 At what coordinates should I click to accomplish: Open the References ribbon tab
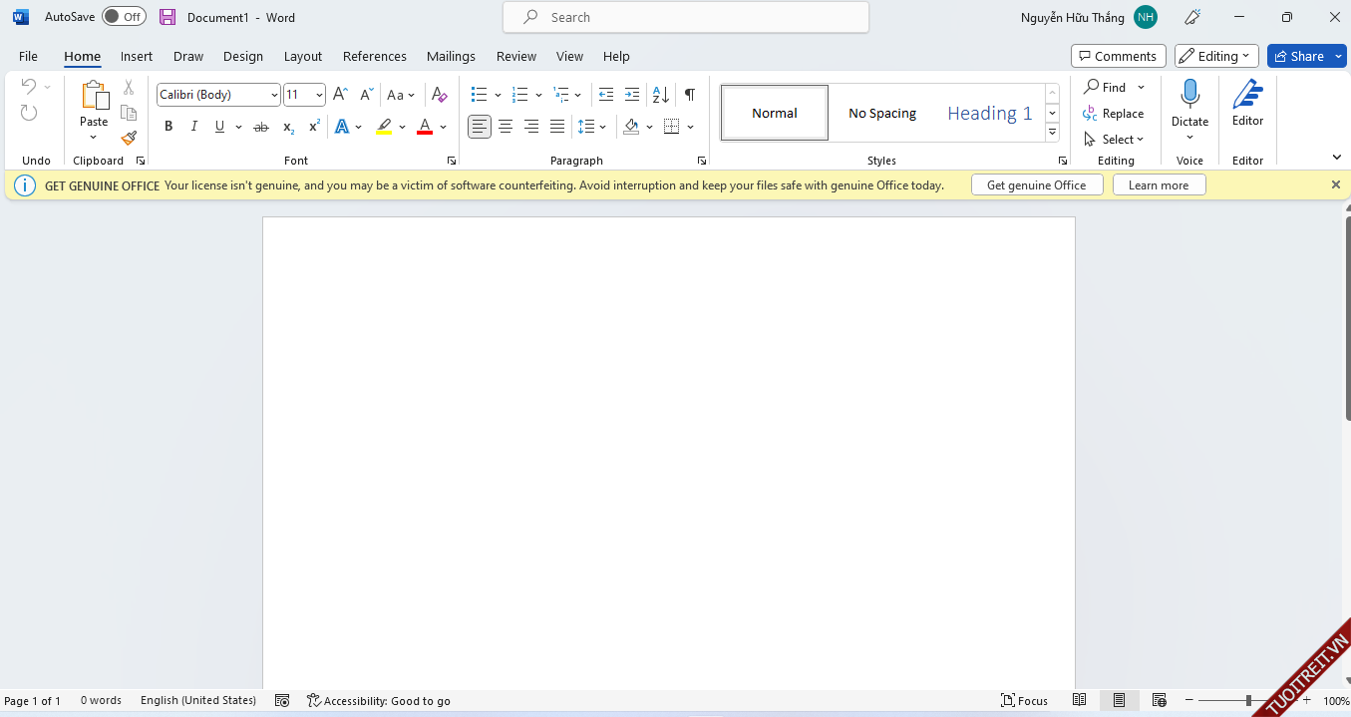(374, 56)
